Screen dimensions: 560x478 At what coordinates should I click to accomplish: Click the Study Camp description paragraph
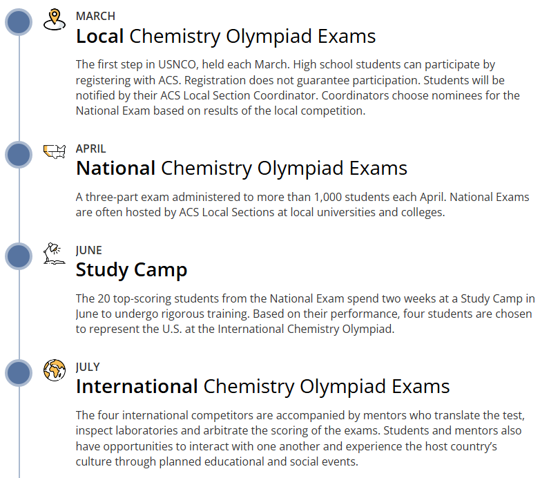point(305,314)
